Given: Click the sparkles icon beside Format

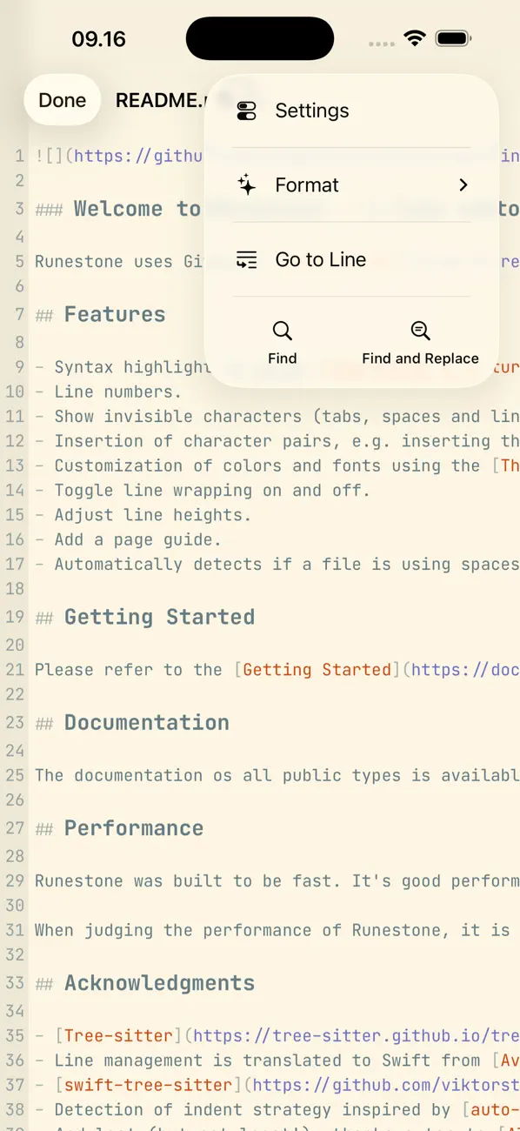Looking at the screenshot, I should coord(246,184).
